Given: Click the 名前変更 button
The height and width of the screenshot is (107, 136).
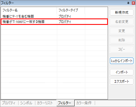Looking at the screenshot, I should [x=122, y=22].
